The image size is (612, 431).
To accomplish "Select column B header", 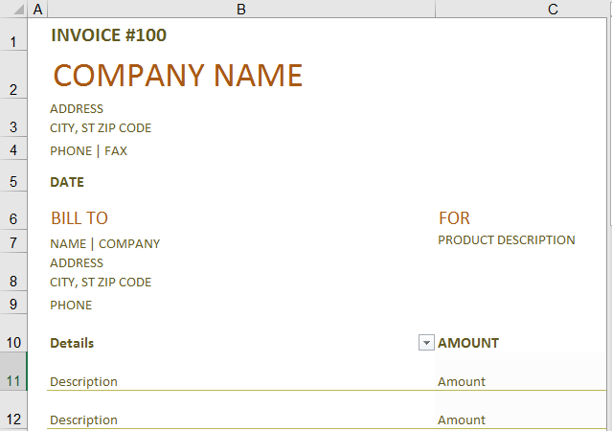I will click(240, 9).
